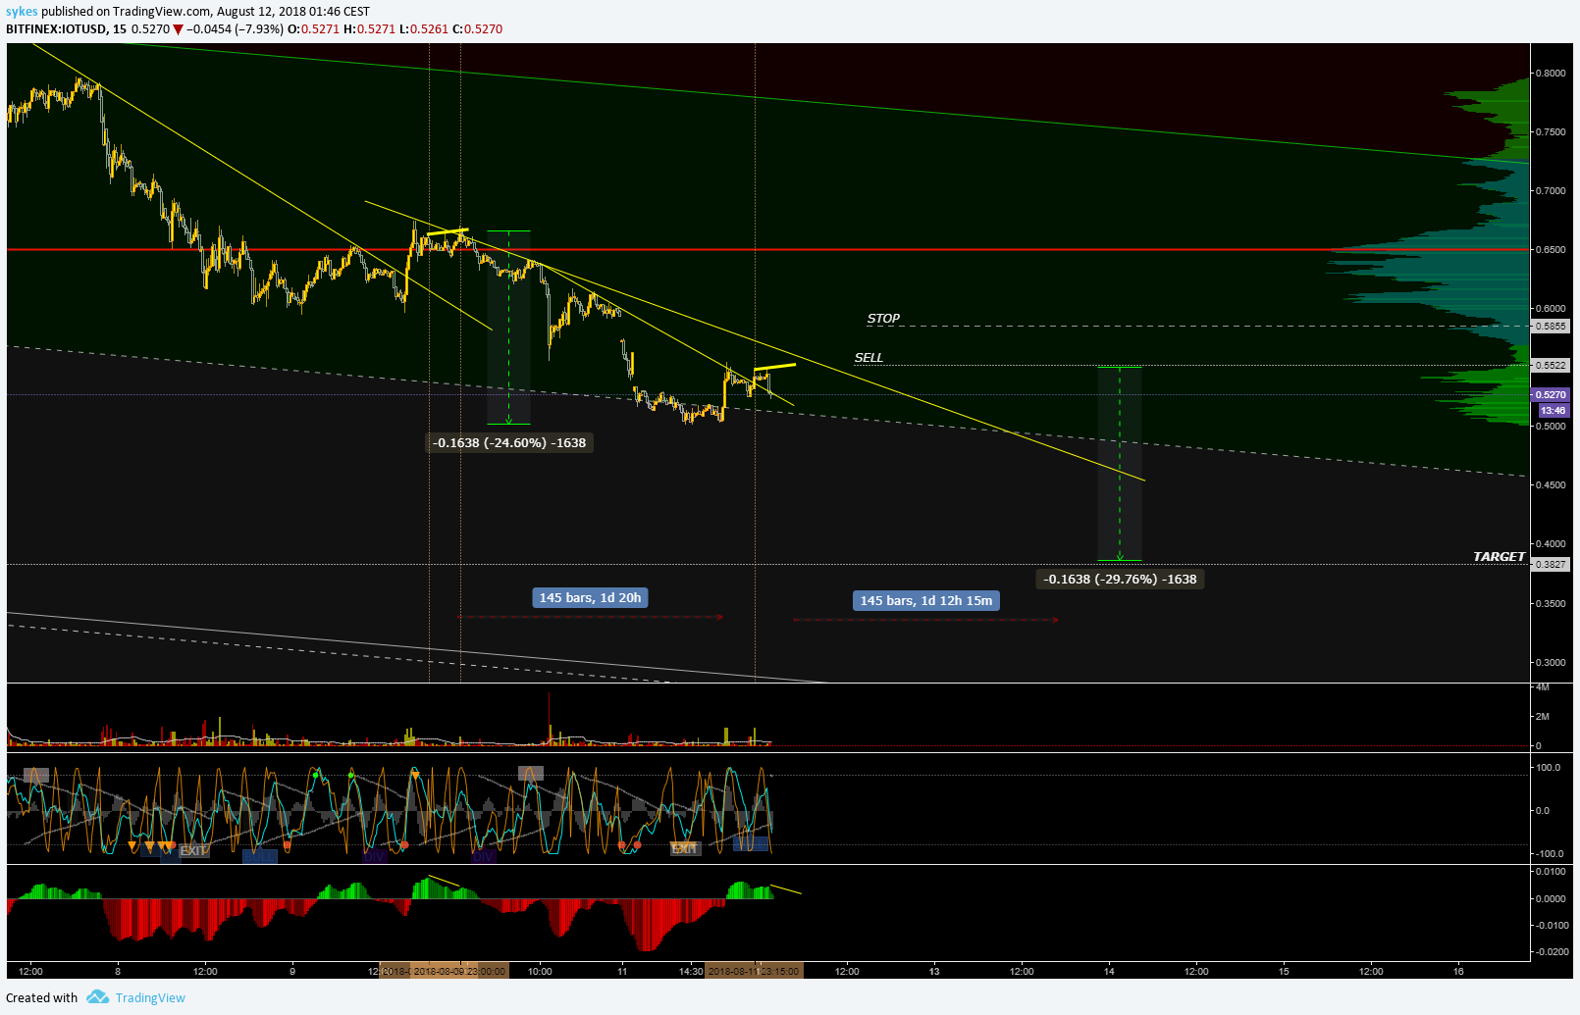Click the 0.5855 stop price tag
Image resolution: width=1580 pixels, height=1015 pixels.
pos(1551,327)
